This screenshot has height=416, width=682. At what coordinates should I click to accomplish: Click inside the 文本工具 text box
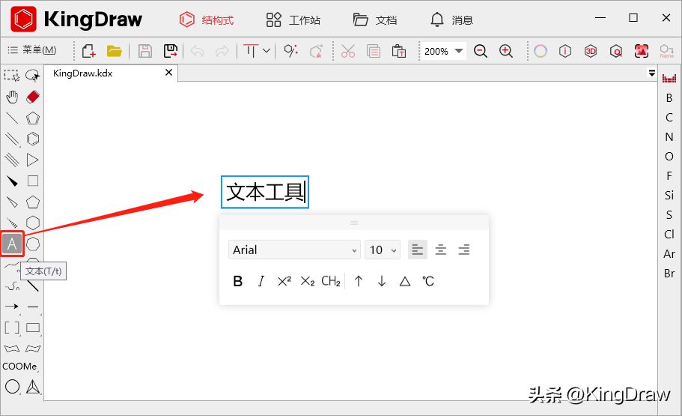click(x=265, y=192)
